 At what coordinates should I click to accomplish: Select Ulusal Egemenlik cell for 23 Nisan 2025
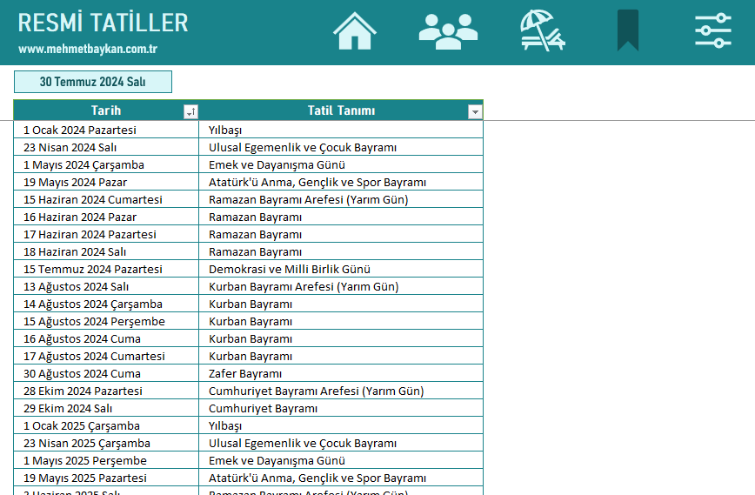point(341,442)
